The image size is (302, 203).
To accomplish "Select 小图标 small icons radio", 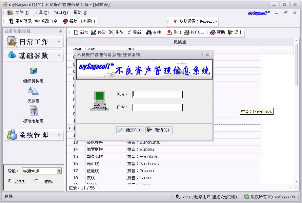I will click(x=36, y=181).
